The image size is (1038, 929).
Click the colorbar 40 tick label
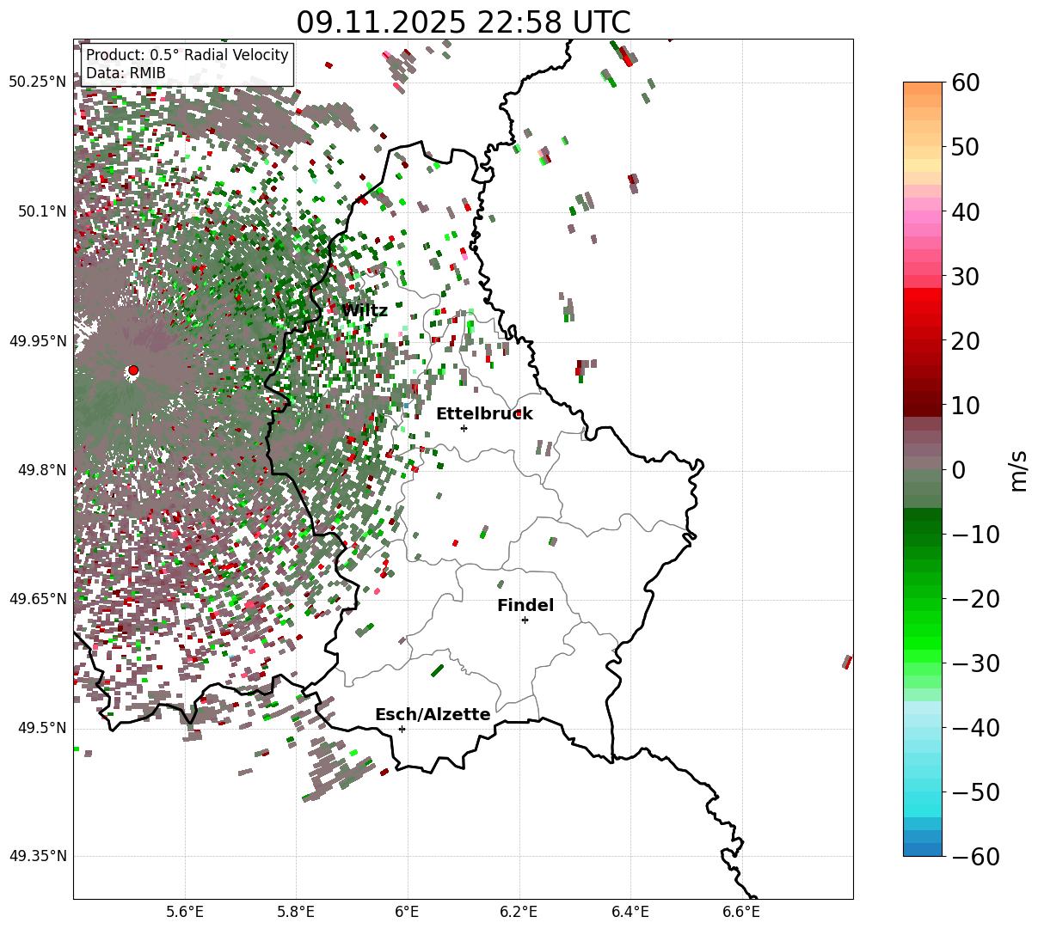click(x=964, y=211)
